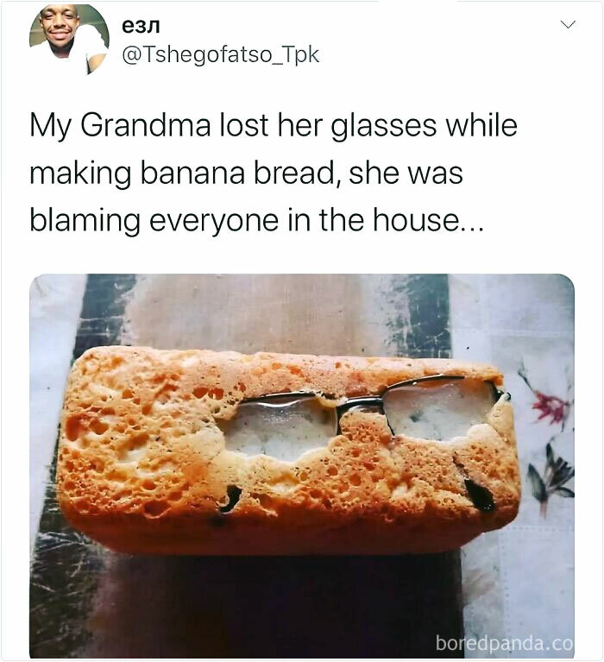Viewport: 604px width, 662px height.
Task: Expand the tweet options chevron
Action: pyautogui.click(x=568, y=24)
